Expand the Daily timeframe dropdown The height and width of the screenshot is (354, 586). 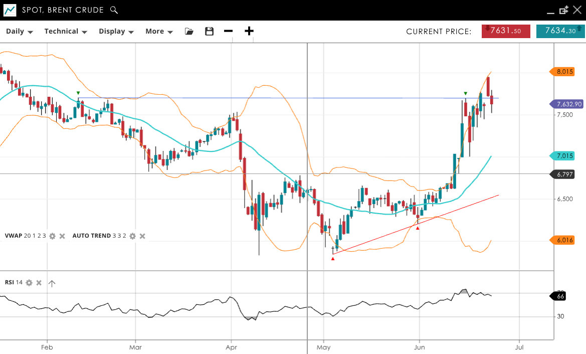coord(20,31)
